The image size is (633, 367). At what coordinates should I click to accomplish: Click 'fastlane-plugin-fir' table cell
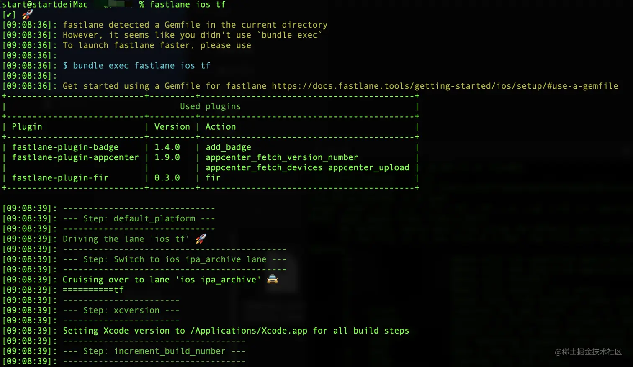pyautogui.click(x=60, y=178)
